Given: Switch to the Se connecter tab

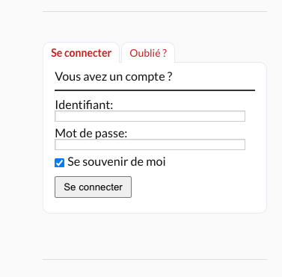Looking at the screenshot, I should coord(81,53).
